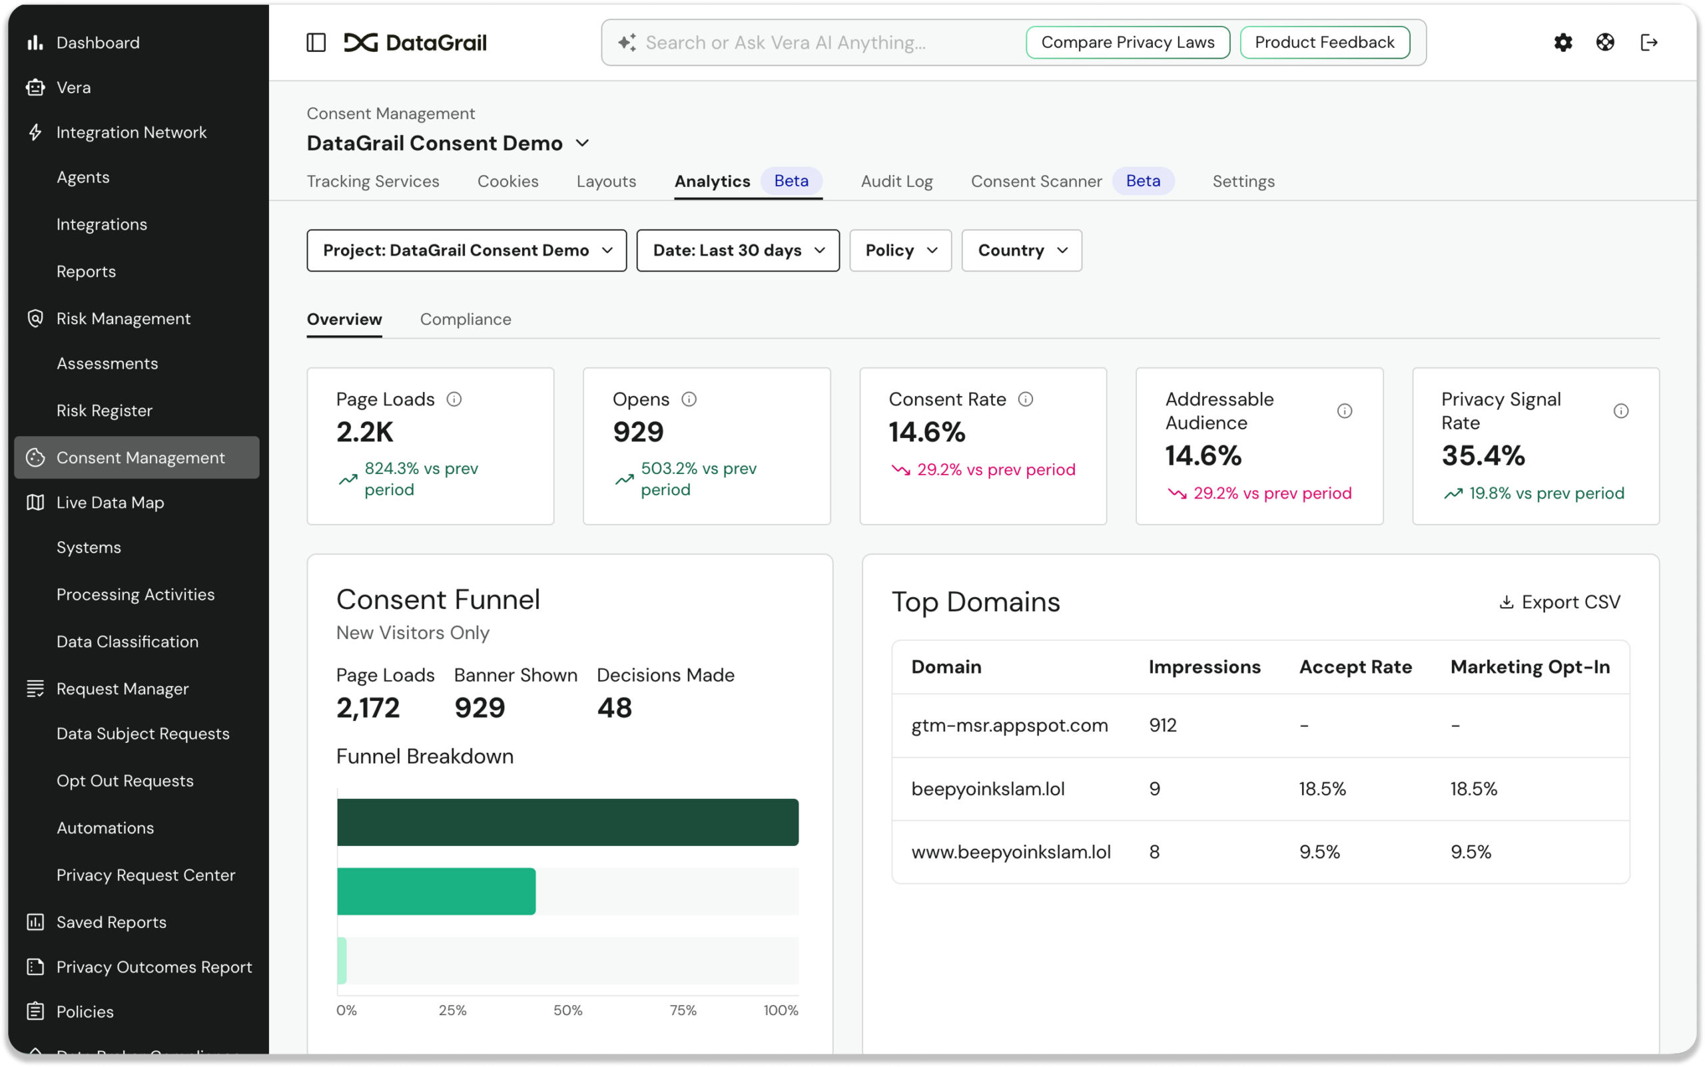Click the Privacy Signal Rate info icon

(x=1621, y=411)
